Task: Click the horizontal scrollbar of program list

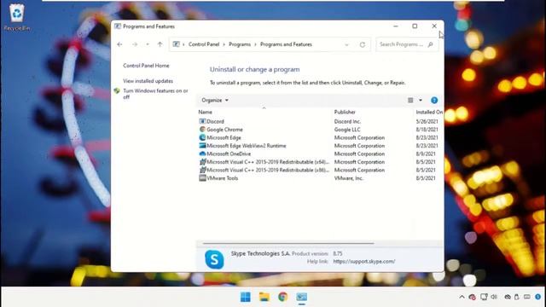Action: 288,243
